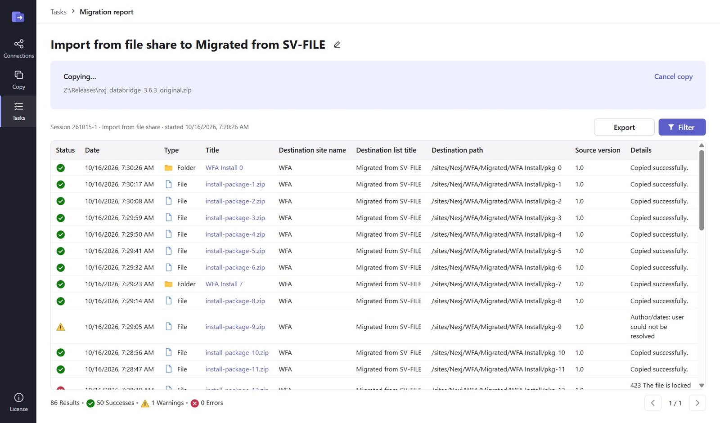Viewport: 720px width, 423px height.
Task: Open the WFA Install 0 title link
Action: (224, 168)
